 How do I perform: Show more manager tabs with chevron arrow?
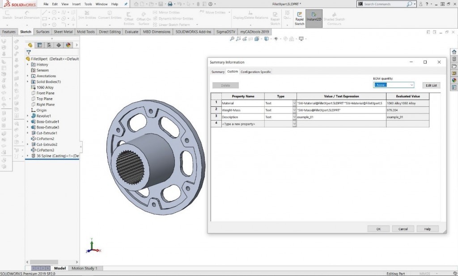(x=76, y=45)
